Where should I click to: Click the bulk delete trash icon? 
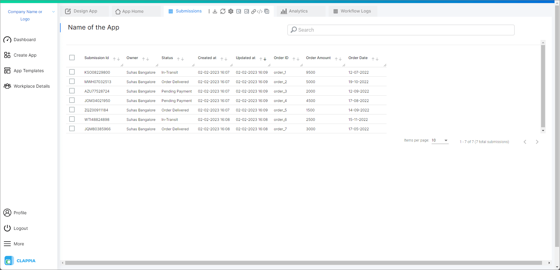(x=267, y=11)
